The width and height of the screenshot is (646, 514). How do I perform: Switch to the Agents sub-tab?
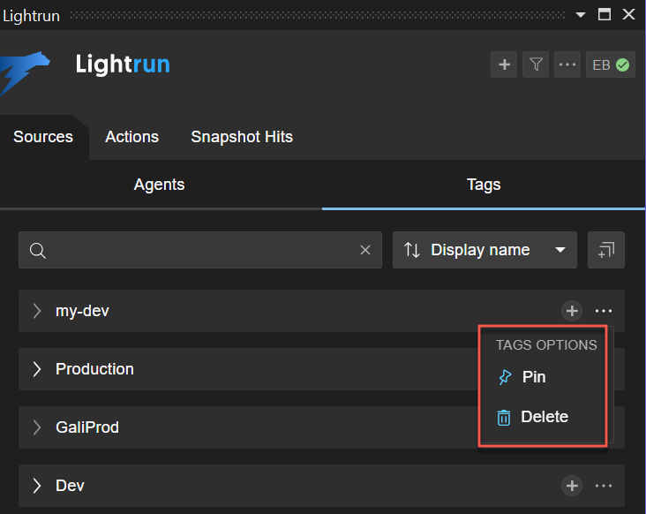[159, 185]
